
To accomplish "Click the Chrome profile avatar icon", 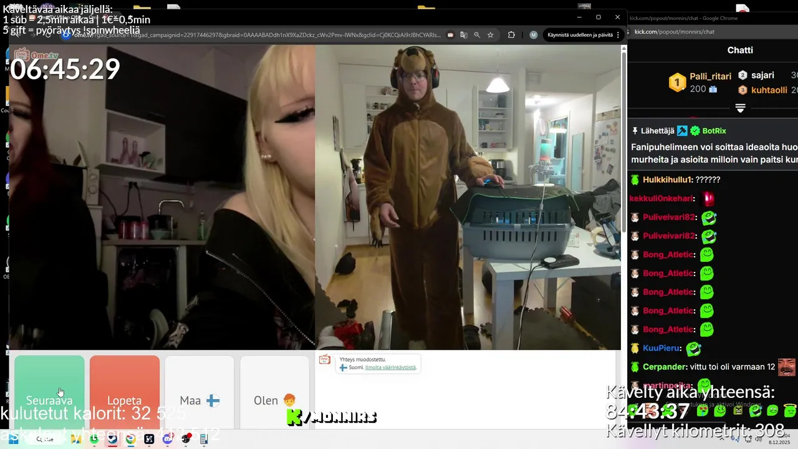I will coord(534,35).
